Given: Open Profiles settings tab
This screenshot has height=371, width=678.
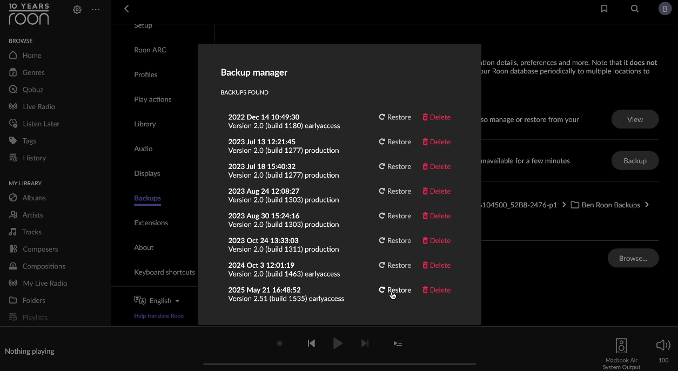Looking at the screenshot, I should point(146,75).
